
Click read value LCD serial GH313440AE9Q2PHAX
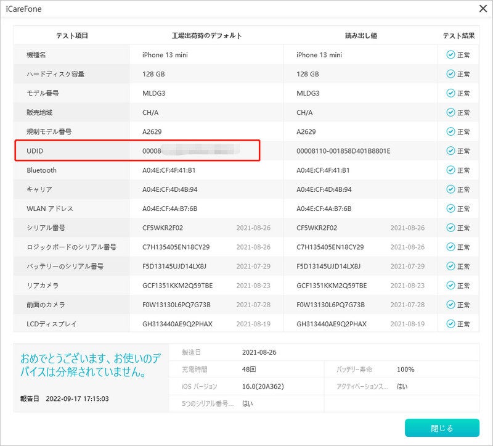(x=332, y=324)
